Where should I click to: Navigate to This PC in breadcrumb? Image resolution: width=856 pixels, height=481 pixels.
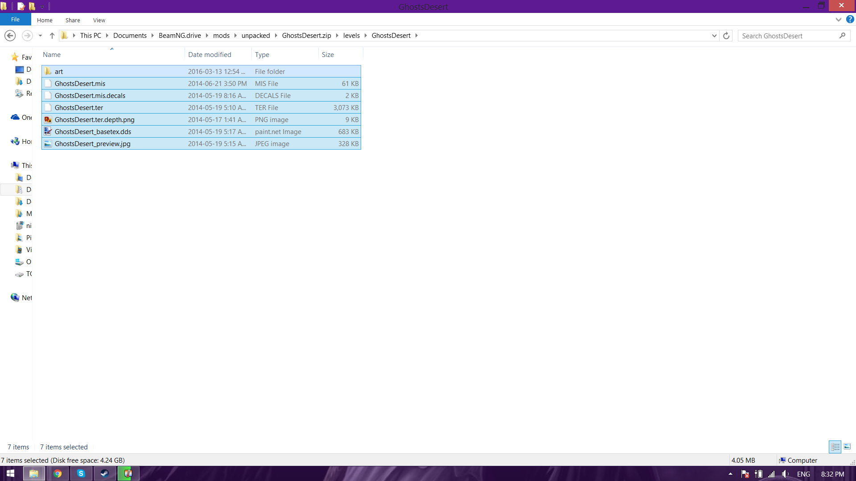click(91, 36)
